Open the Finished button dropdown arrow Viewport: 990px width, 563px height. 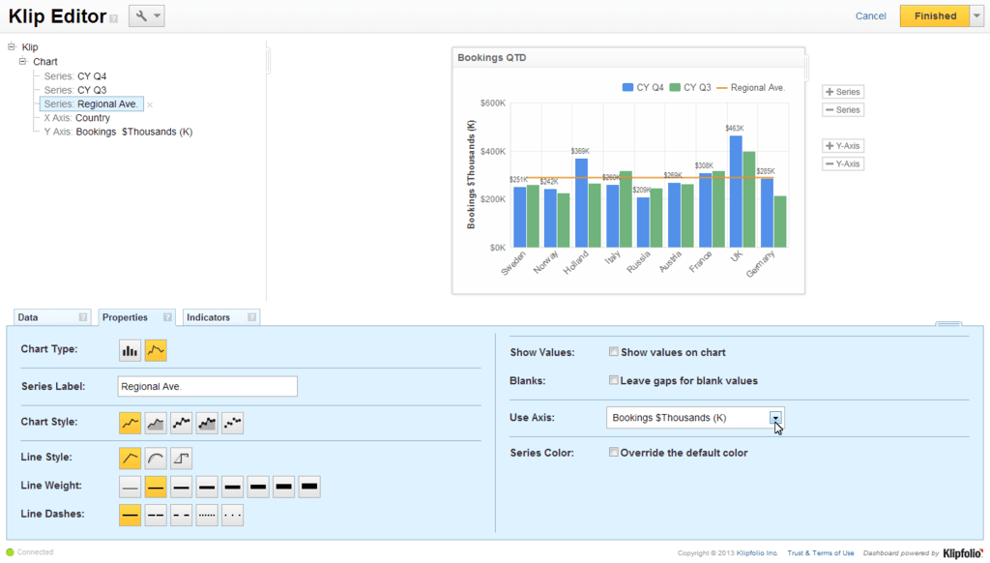976,15
